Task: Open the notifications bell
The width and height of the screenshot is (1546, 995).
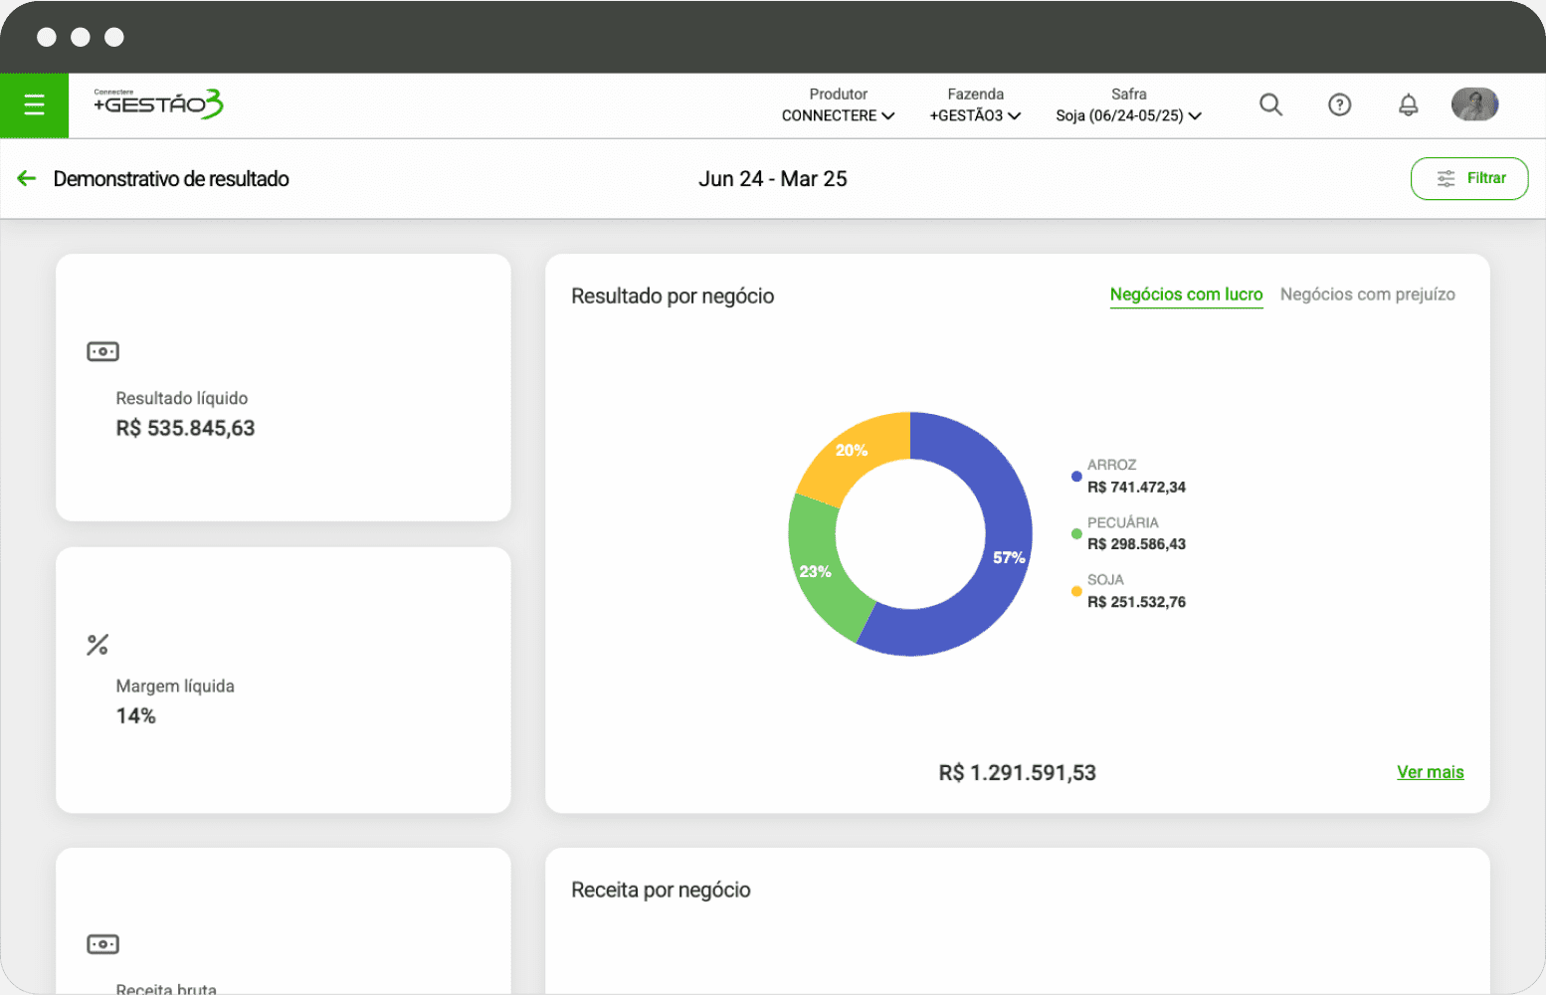Action: point(1408,104)
